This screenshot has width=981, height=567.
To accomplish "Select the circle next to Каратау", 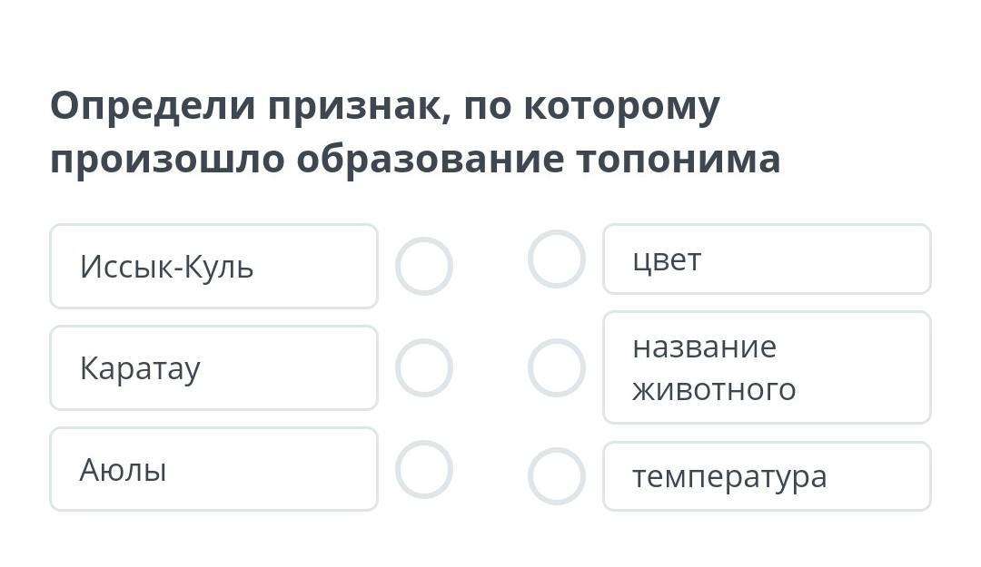I will click(424, 368).
